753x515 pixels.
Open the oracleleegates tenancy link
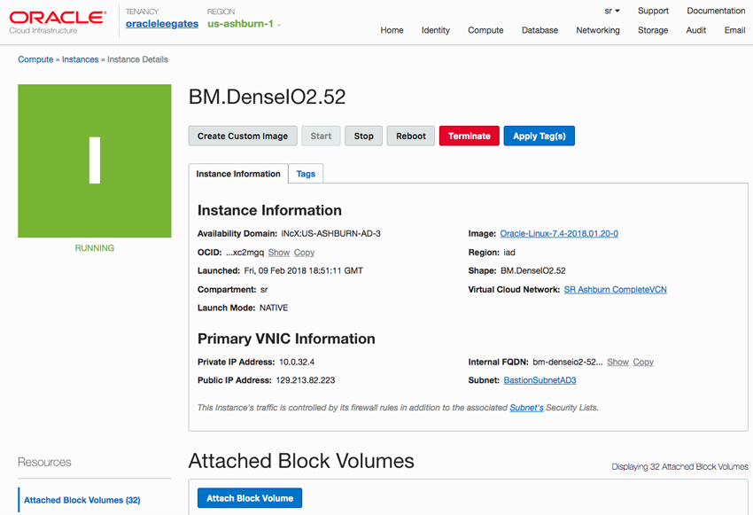162,24
